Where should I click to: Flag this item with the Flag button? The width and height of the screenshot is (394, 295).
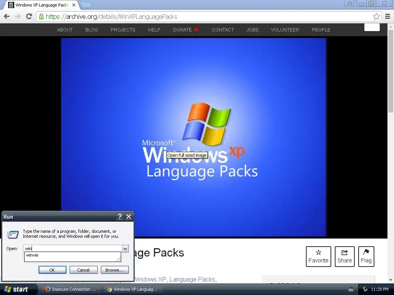click(366, 256)
